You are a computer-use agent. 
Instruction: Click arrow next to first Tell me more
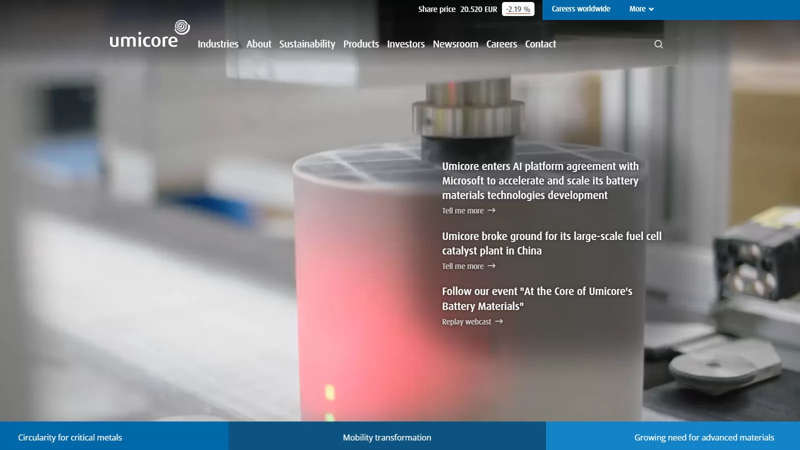[x=491, y=210]
